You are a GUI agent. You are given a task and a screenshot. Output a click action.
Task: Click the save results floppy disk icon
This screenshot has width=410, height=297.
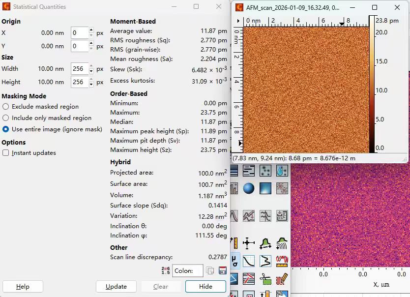pyautogui.click(x=222, y=271)
